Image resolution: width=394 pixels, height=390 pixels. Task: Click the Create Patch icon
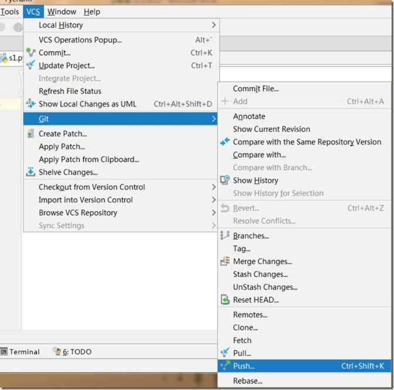point(31,134)
